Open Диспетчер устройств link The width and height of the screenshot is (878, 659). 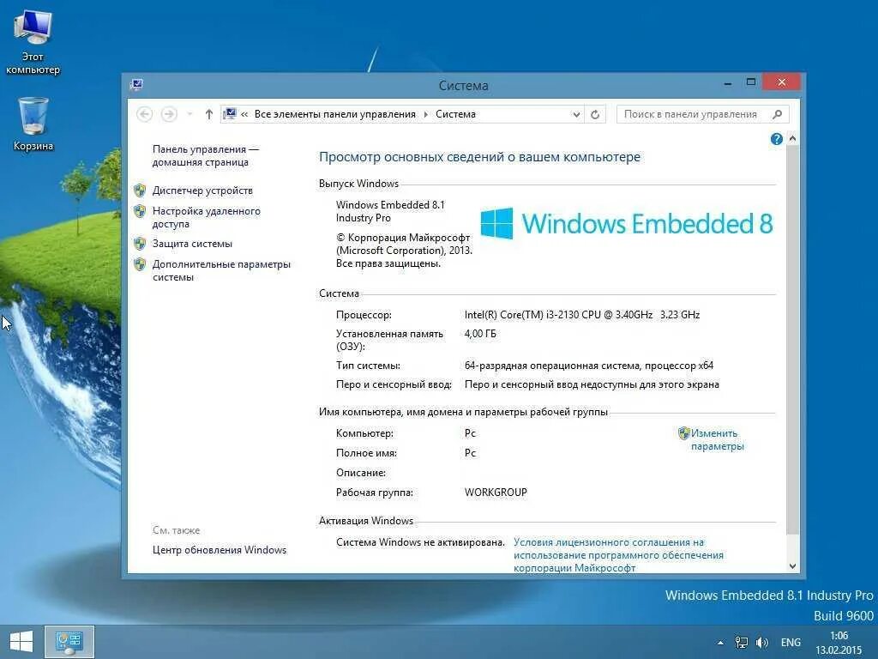(x=202, y=190)
